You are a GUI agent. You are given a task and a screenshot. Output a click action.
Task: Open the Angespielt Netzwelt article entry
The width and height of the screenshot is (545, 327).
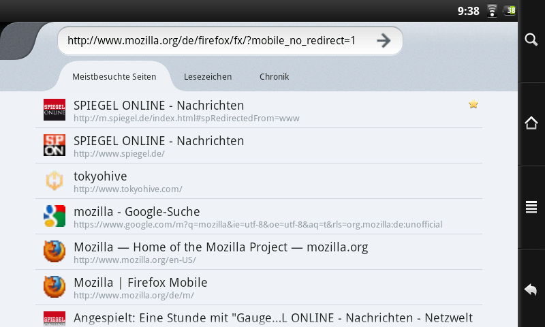[x=272, y=317]
